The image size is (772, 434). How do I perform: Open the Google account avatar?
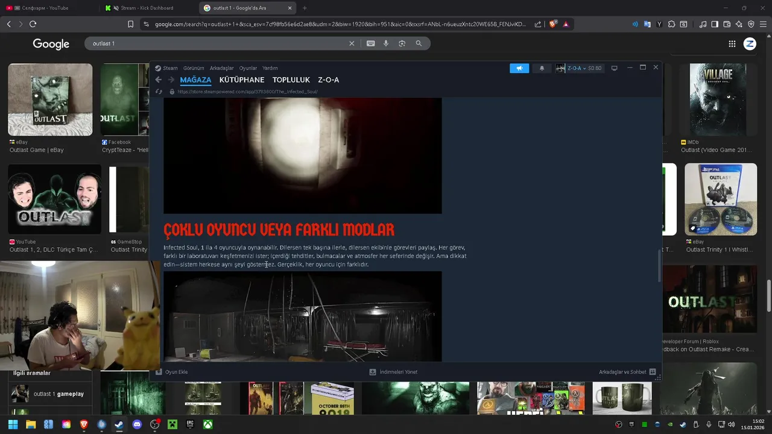tap(750, 43)
